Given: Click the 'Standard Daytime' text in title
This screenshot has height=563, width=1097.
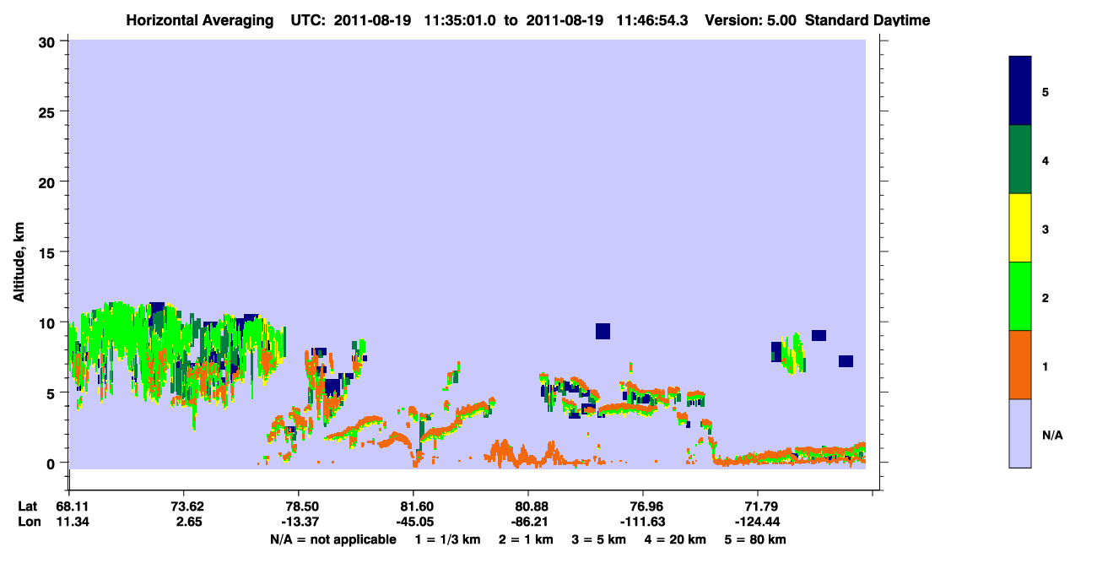Looking at the screenshot, I should click(x=867, y=19).
